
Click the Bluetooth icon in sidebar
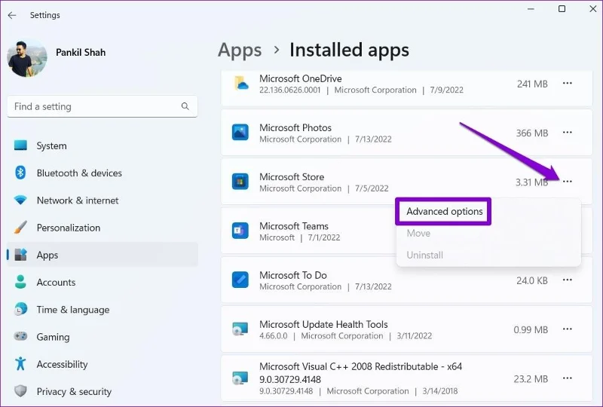[x=20, y=173]
